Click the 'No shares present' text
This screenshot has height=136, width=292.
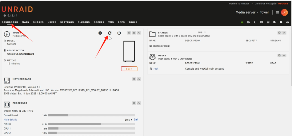coord(160,46)
